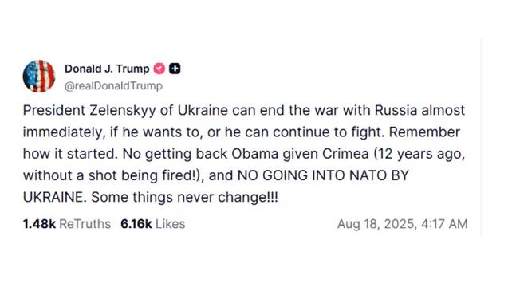Click the word Obama in the post
This screenshot has height=307, width=508.
coord(254,154)
